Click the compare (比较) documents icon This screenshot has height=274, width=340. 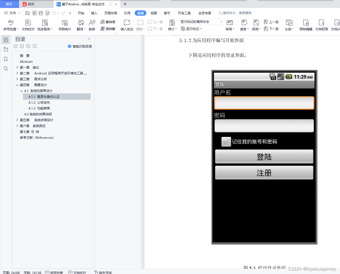[x=289, y=25]
